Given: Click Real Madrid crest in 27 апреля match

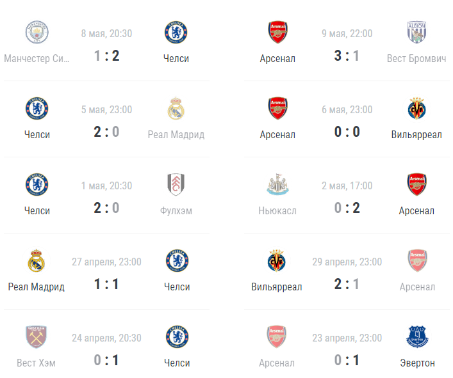Looking at the screenshot, I should click(36, 261).
